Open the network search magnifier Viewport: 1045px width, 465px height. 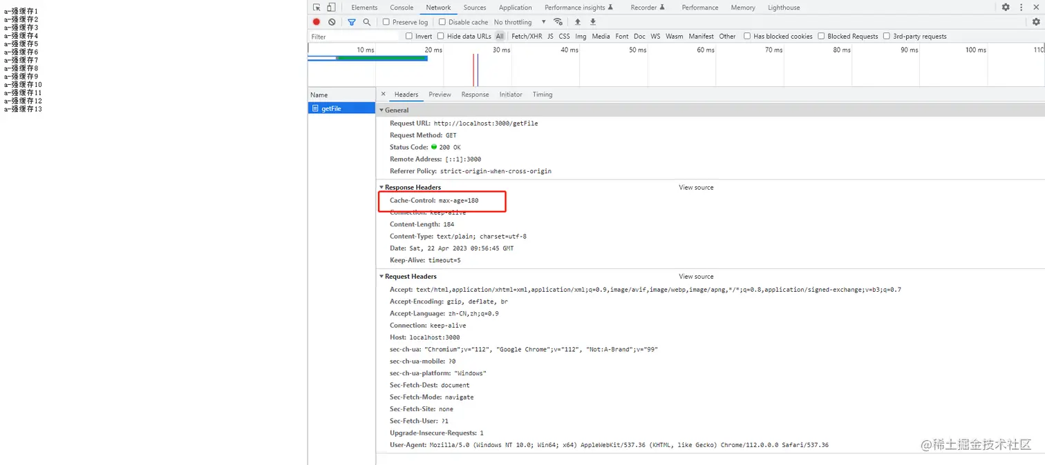[367, 22]
